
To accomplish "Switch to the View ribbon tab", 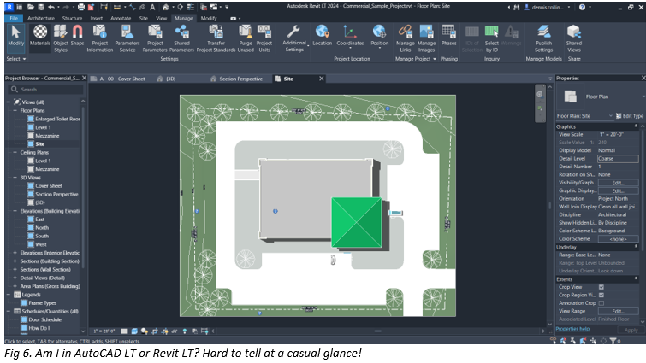I will (x=161, y=19).
